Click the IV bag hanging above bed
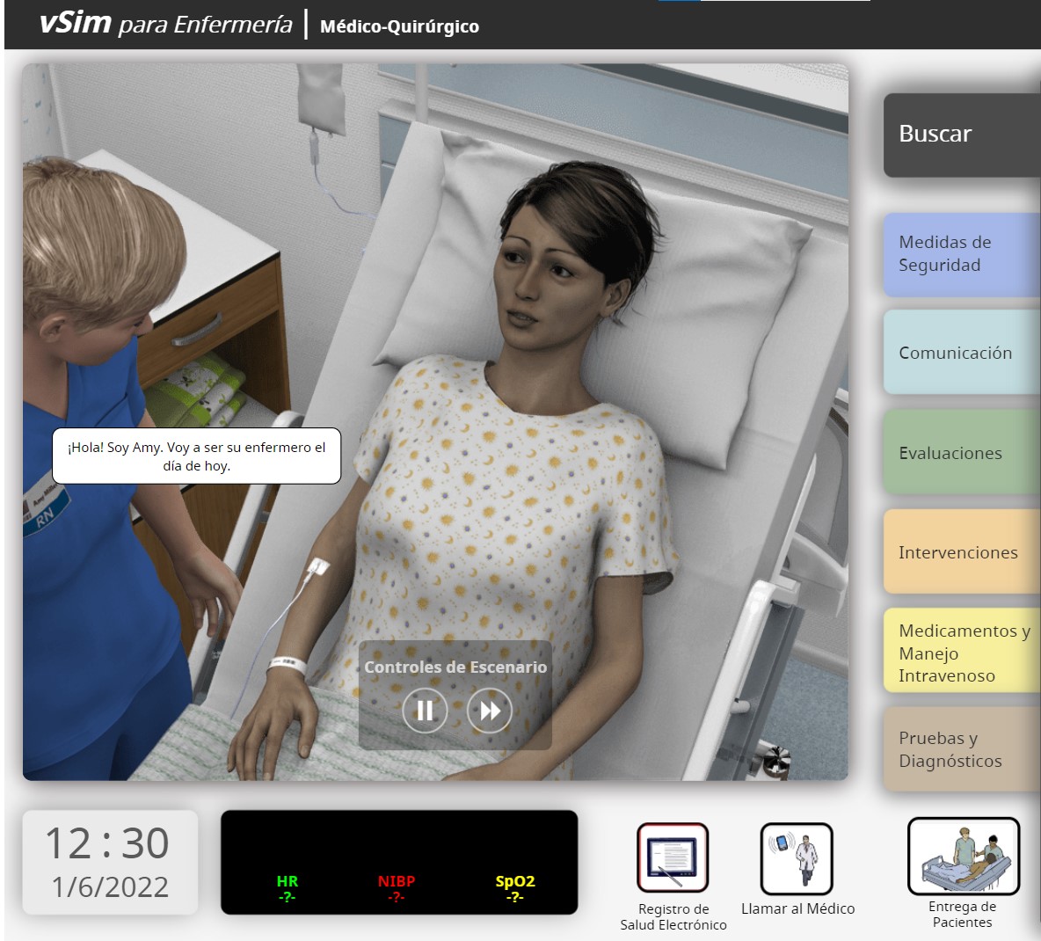Viewport: 1041px width, 941px height. [x=321, y=98]
